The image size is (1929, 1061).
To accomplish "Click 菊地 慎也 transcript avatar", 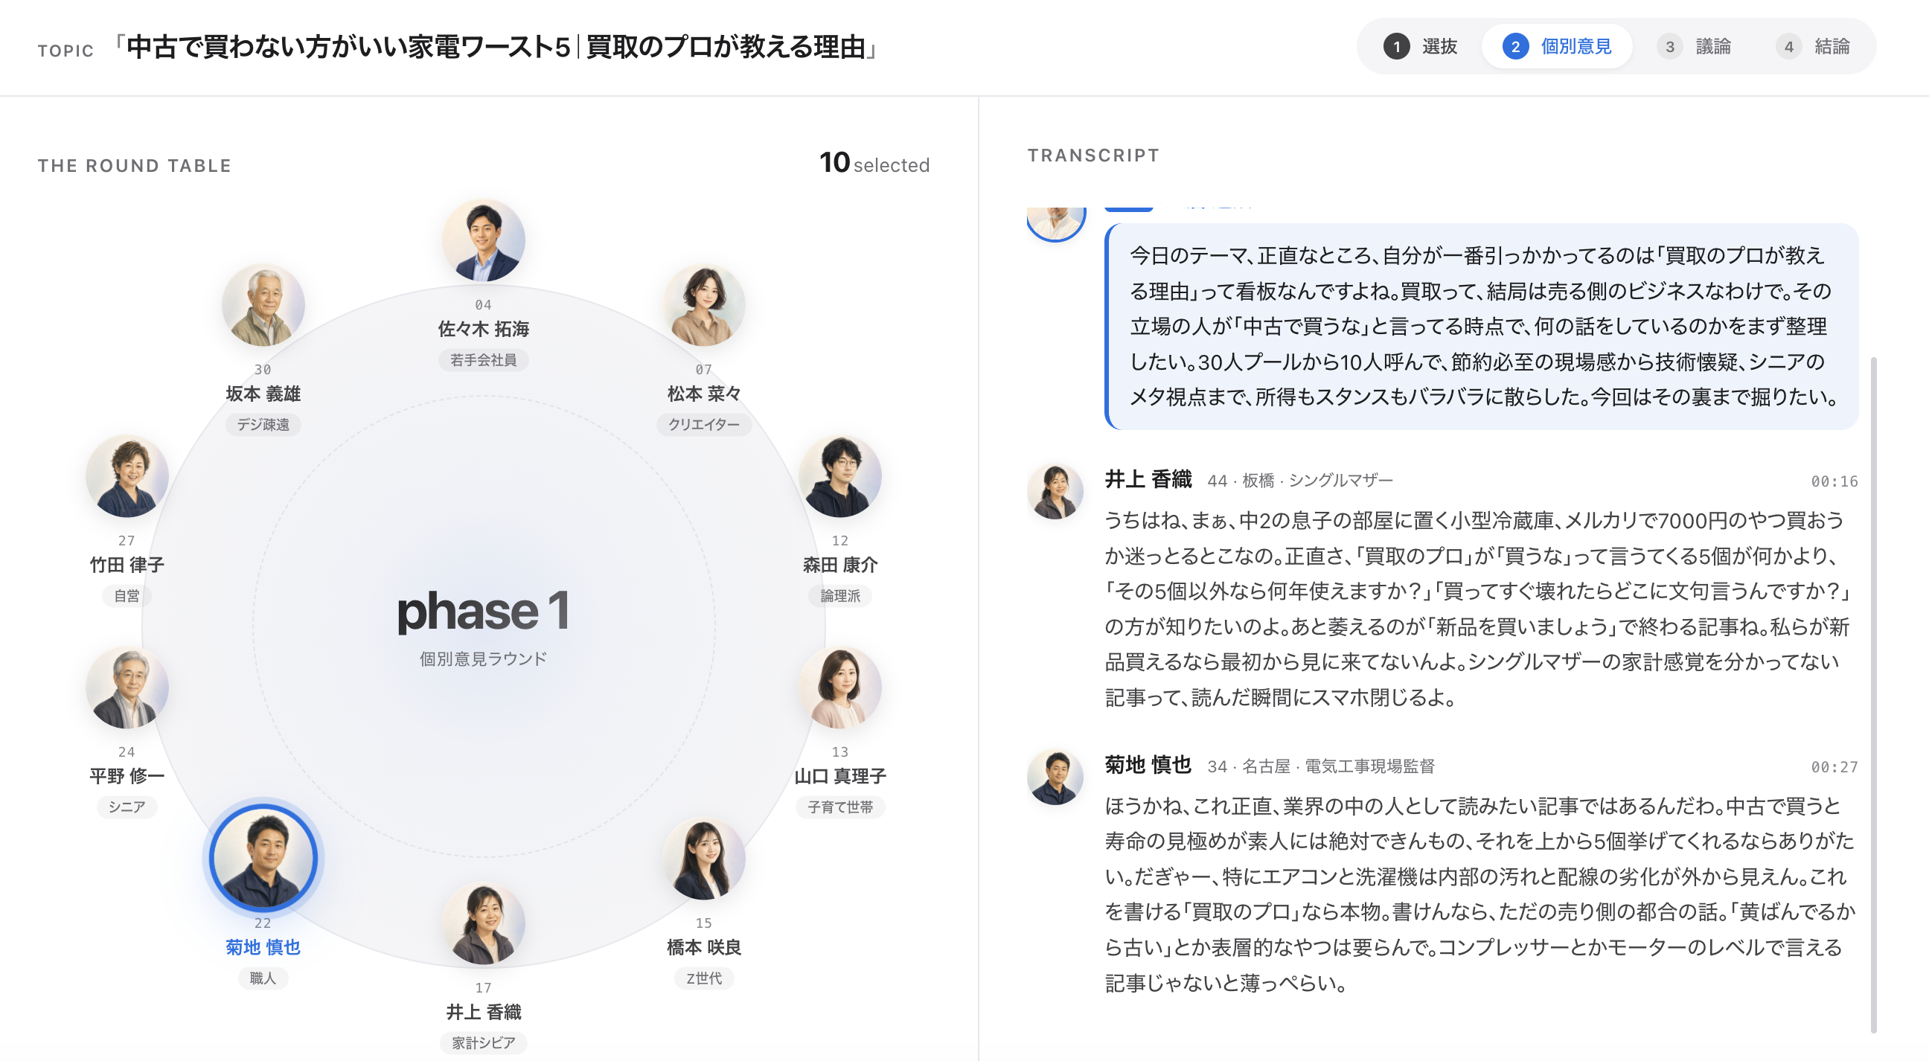I will click(x=1055, y=778).
